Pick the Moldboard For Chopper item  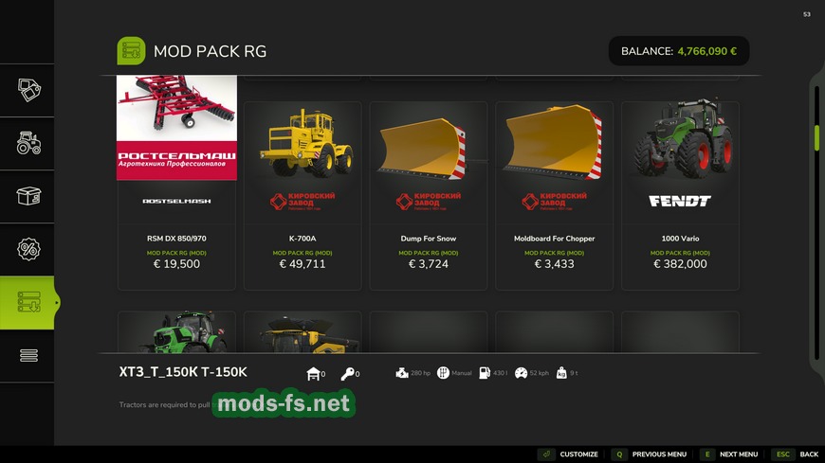554,195
